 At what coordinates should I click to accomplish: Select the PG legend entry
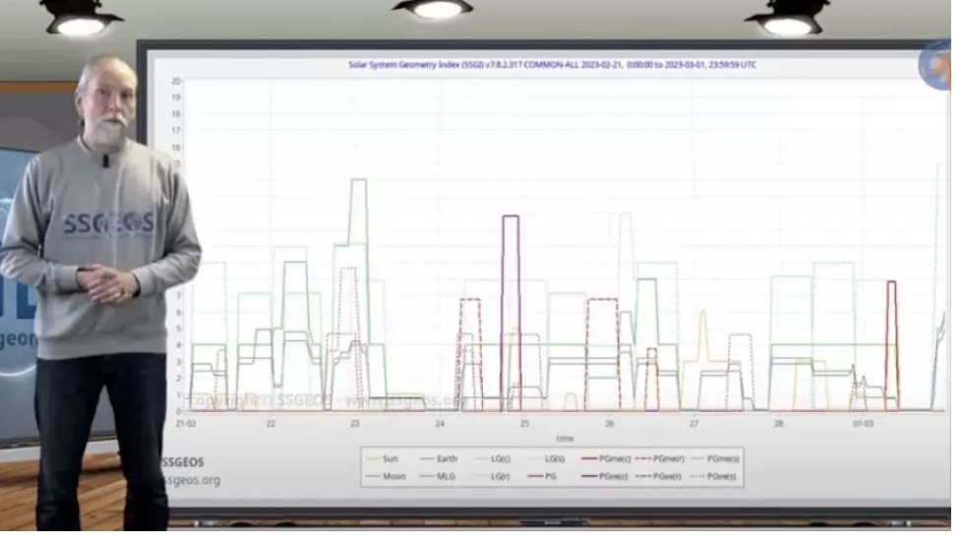point(542,476)
